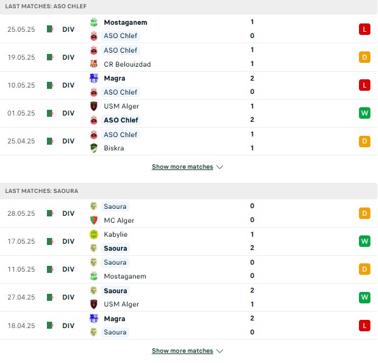Click the Algeria flag icon on 28.05.25 row

pos(50,213)
